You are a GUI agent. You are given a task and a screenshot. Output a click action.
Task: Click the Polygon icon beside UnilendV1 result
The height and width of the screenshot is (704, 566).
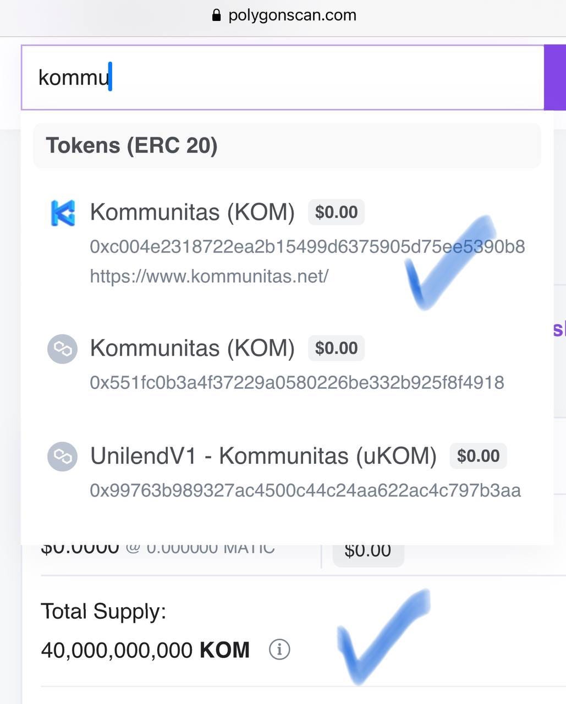[x=62, y=457]
